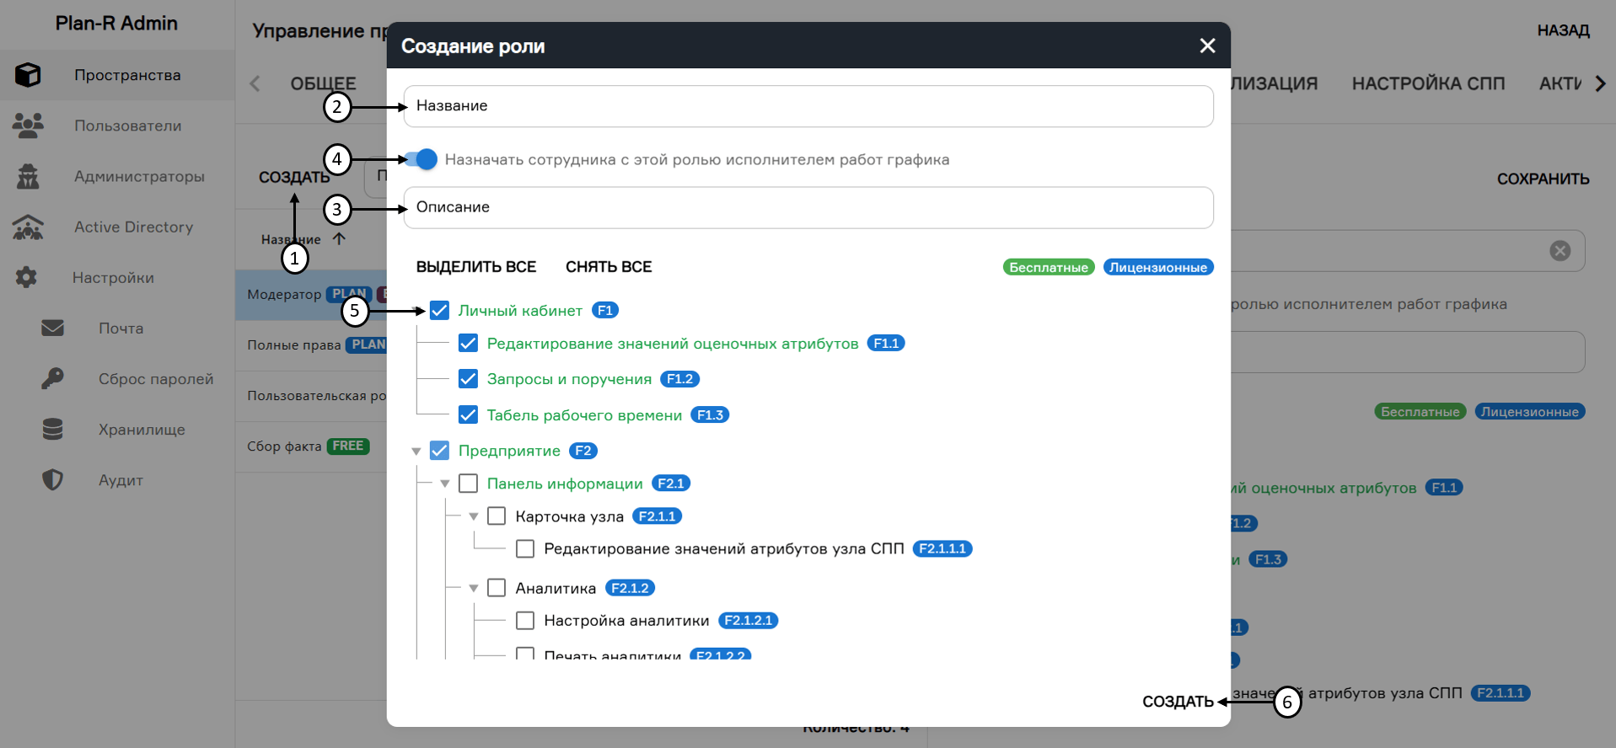Image resolution: width=1616 pixels, height=748 pixels.
Task: Switch to the ОБЩЕЕ tab
Action: click(x=323, y=83)
